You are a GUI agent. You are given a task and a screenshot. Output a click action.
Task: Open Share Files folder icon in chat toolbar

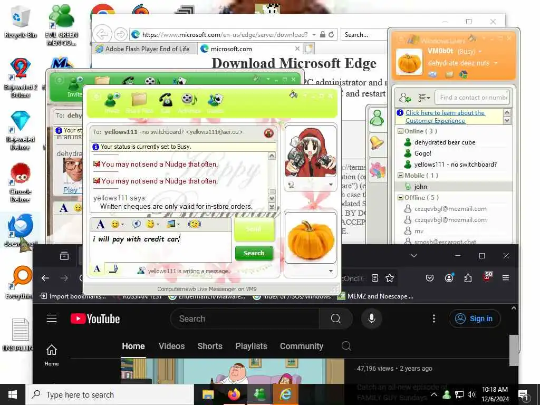[139, 100]
